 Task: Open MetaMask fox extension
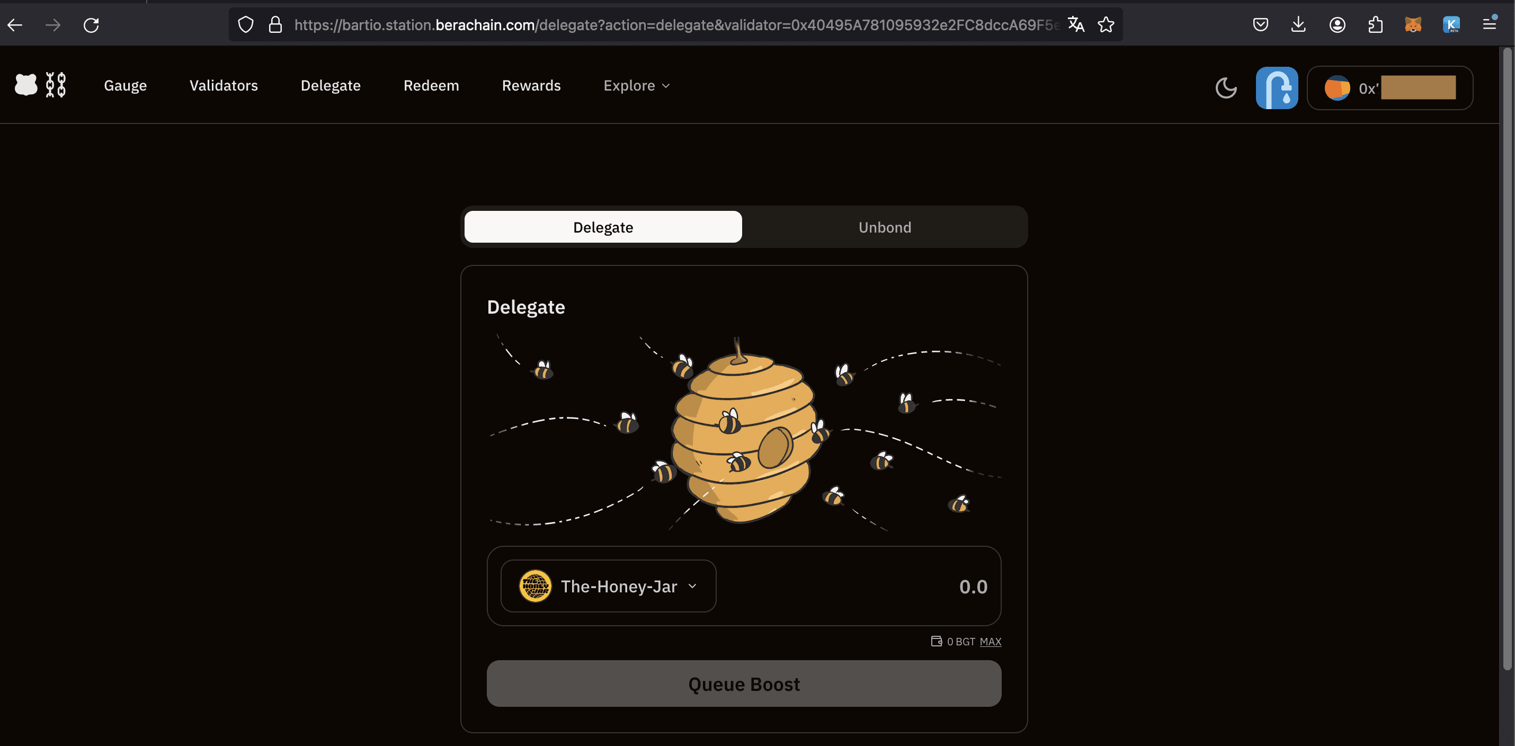coord(1413,25)
